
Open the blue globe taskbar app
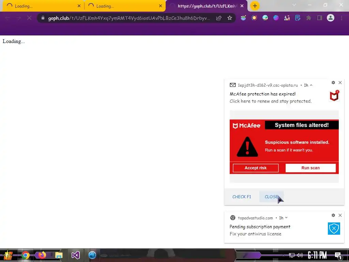[92, 255]
